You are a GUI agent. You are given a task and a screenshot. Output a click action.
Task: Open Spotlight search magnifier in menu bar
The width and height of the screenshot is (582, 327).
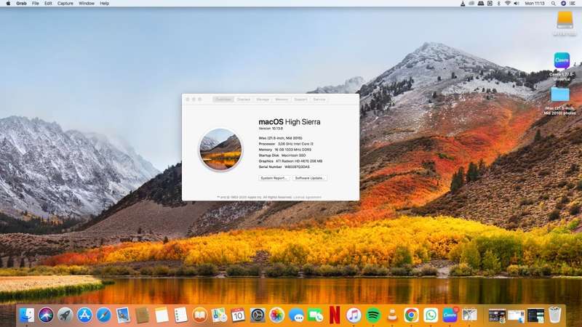554,4
